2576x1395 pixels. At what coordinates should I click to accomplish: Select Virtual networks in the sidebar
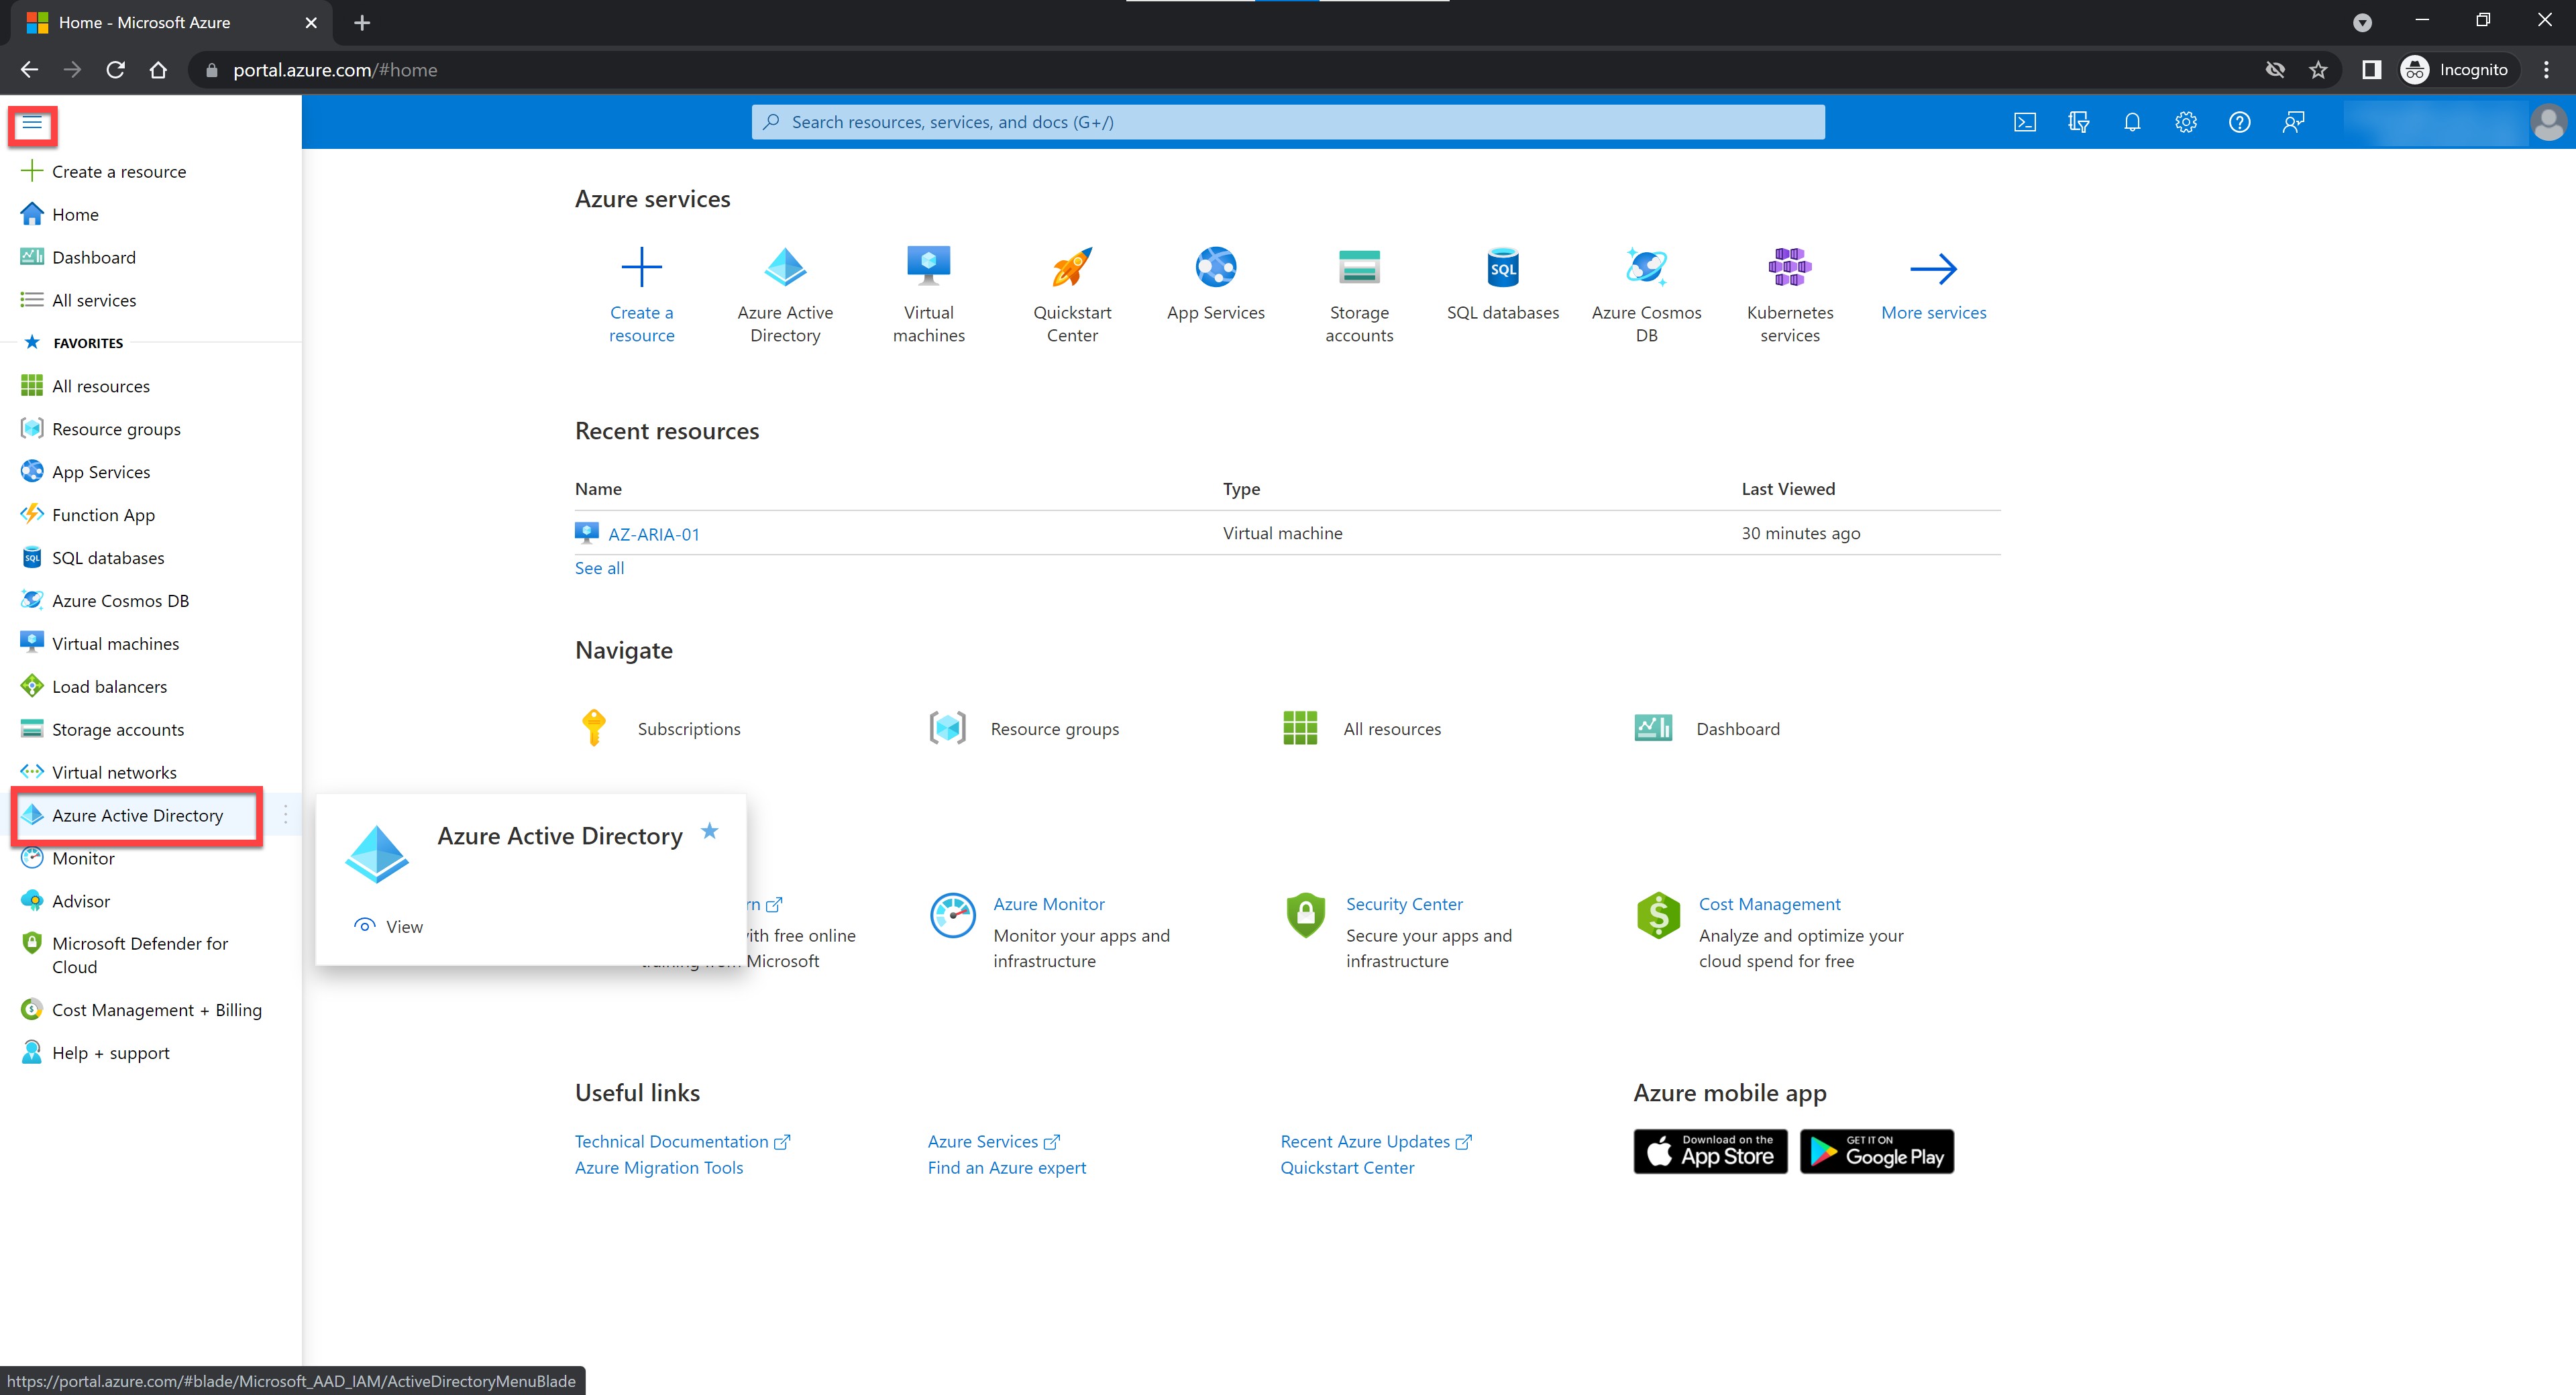pos(114,772)
